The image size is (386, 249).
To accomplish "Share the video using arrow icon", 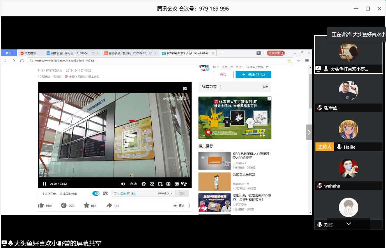I will pos(109,205).
